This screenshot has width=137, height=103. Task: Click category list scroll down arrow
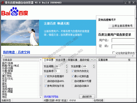[41, 97]
